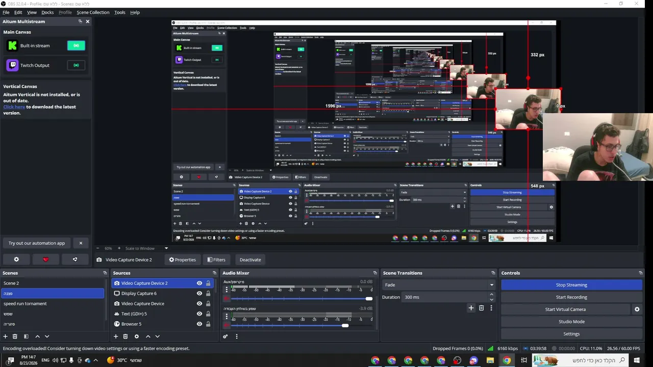Click the red heart donate icon
Image resolution: width=653 pixels, height=367 pixels.
click(x=45, y=259)
